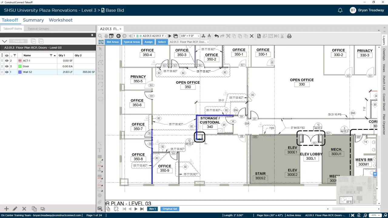Duplicate the selected takeoff item
The width and height of the screenshot is (388, 218).
pos(34,209)
